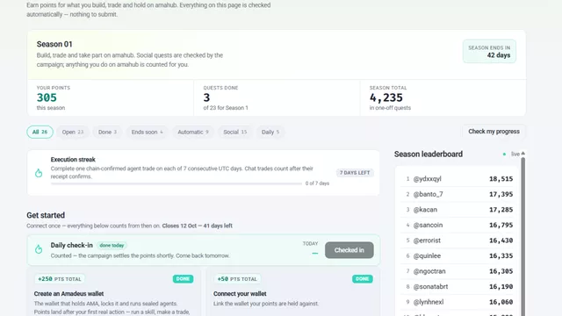Click the Execution streak progress bar

click(x=176, y=183)
